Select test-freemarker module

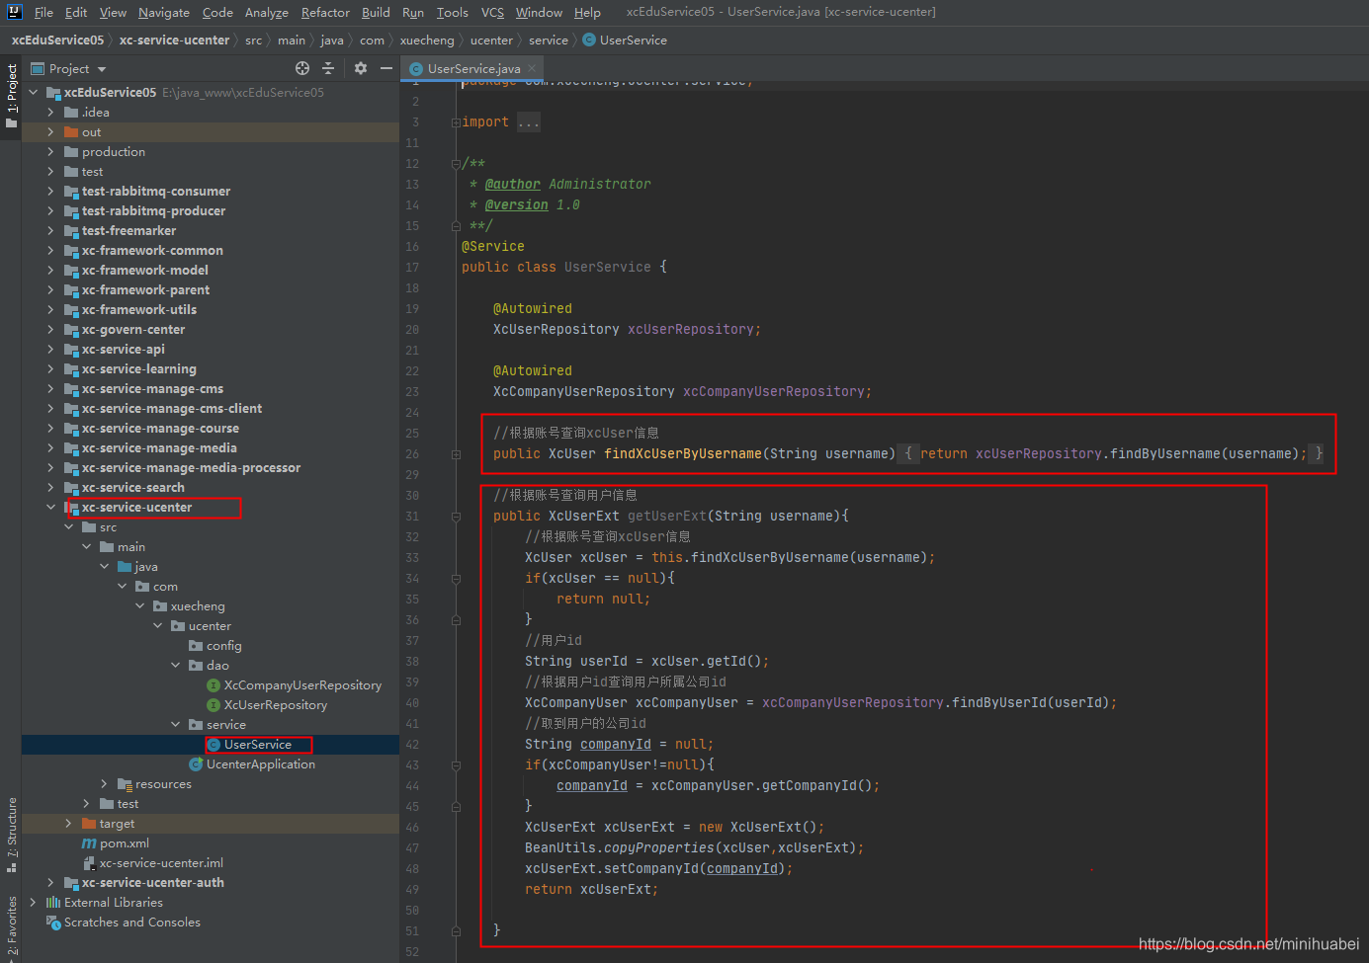point(128,230)
